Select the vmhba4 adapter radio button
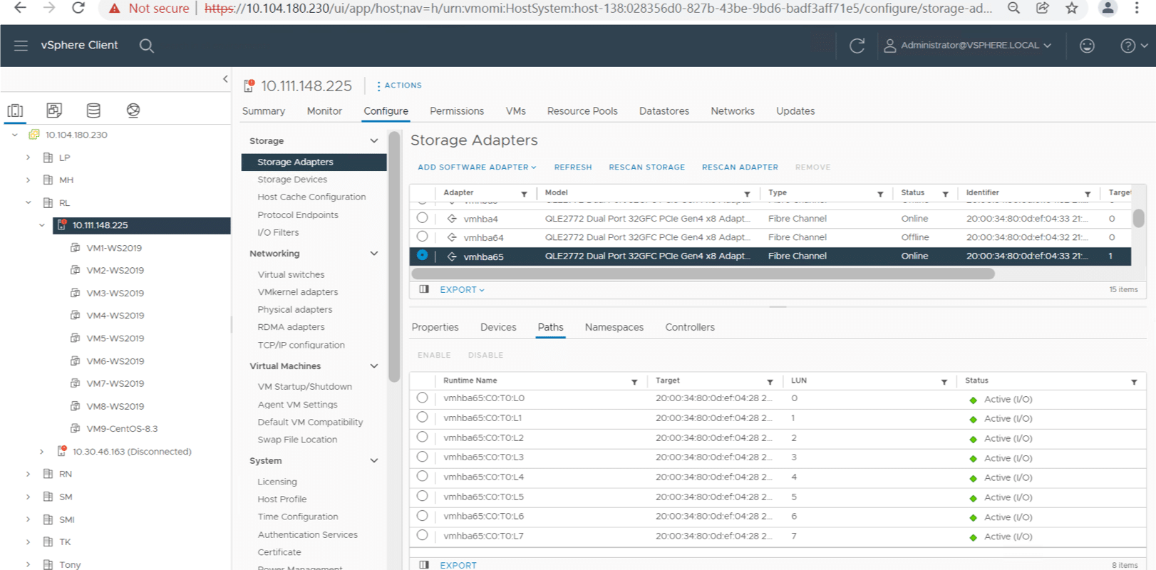1156x570 pixels. click(423, 218)
